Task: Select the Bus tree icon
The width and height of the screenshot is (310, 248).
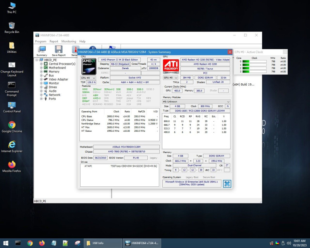Action: 46,75
